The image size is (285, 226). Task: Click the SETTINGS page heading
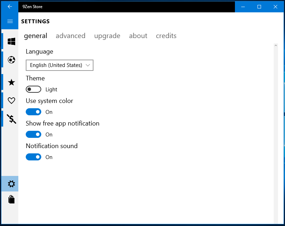pos(35,22)
